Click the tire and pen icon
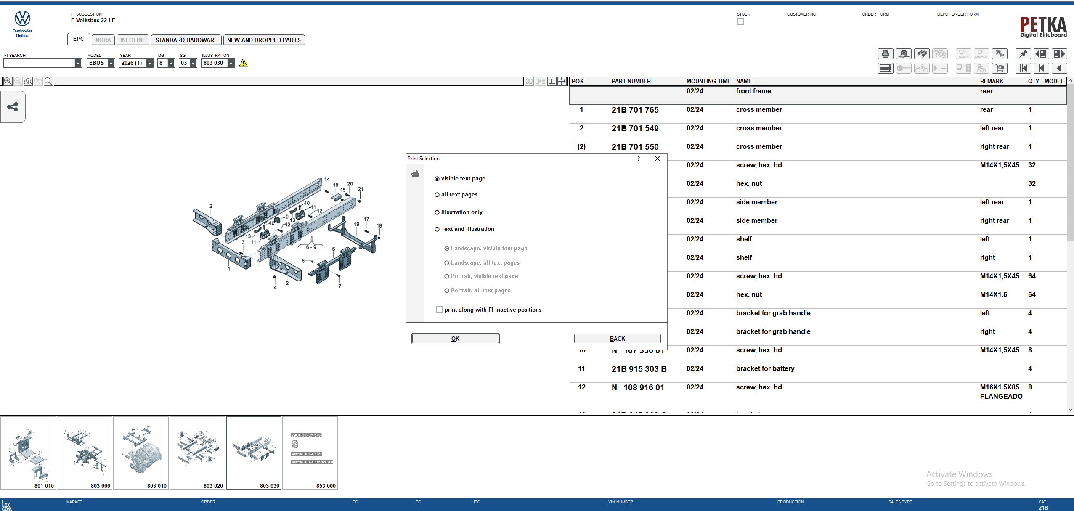The image size is (1074, 511). pos(904,54)
